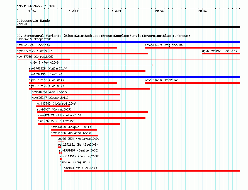This screenshot has width=248, height=190.
Task: Click the red bar under nsv606247
Action: [76, 100]
